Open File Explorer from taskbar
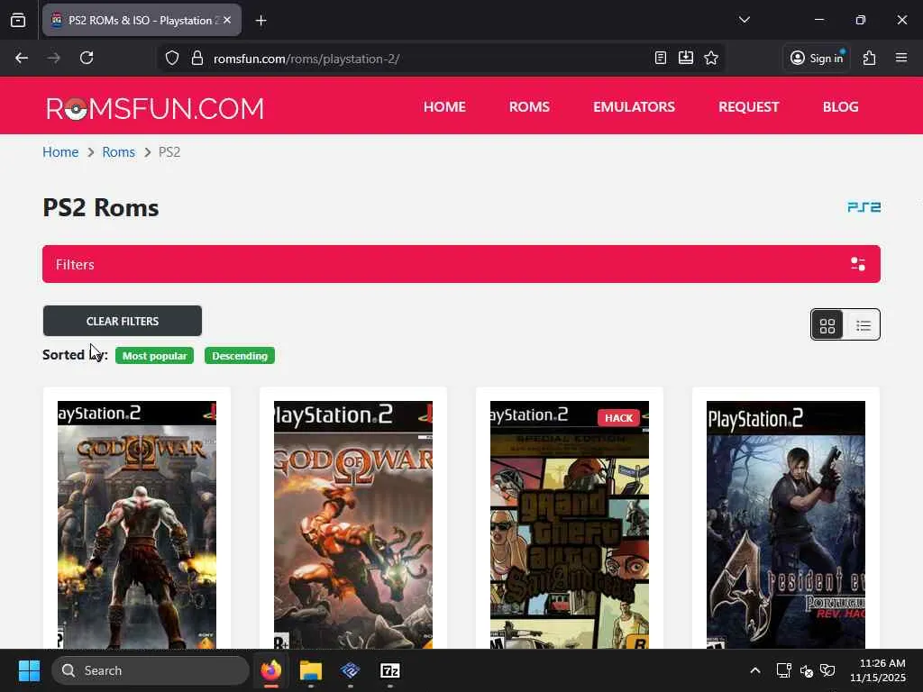 [310, 670]
